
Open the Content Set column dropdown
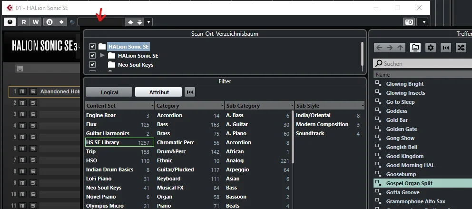[152, 106]
